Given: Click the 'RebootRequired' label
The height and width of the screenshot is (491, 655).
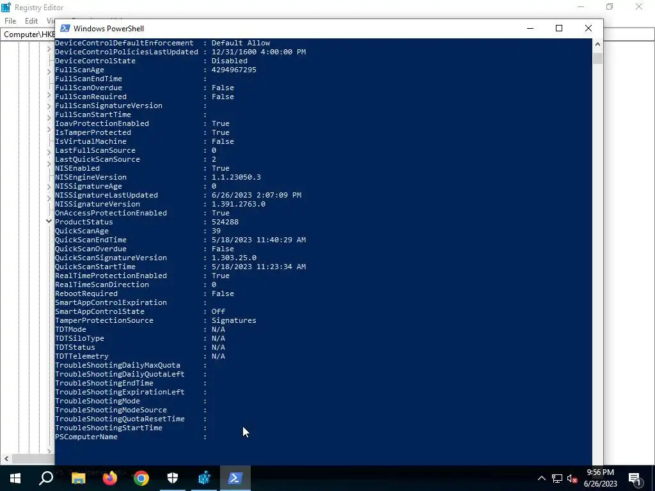Looking at the screenshot, I should point(86,293).
